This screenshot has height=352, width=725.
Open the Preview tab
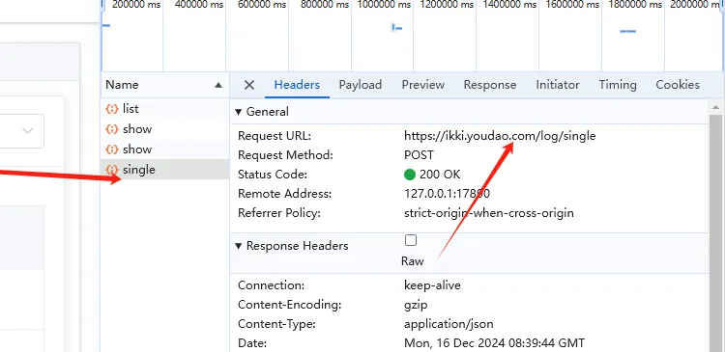[423, 85]
